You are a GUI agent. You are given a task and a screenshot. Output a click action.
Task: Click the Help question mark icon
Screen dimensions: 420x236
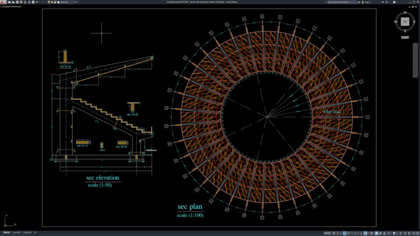[394, 2]
